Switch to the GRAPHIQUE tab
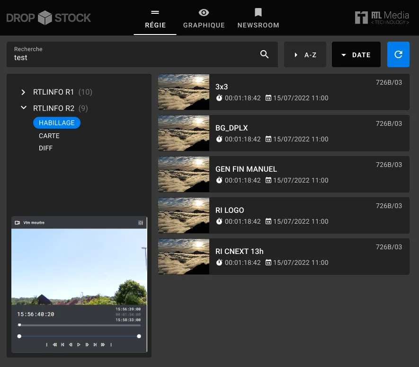 point(204,18)
